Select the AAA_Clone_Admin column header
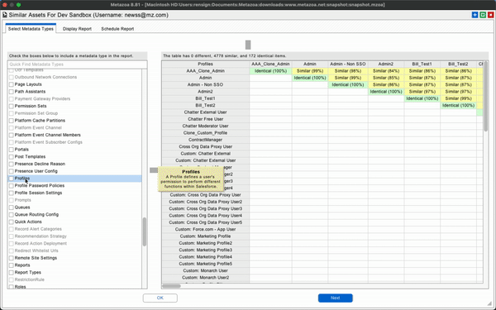This screenshot has width=496, height=310. (270, 64)
